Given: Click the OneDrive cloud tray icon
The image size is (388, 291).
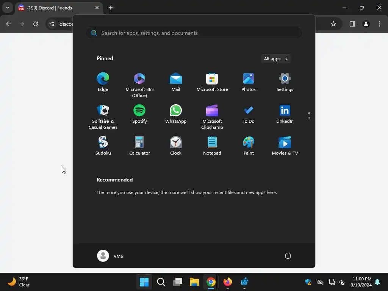Looking at the screenshot, I should (320, 282).
